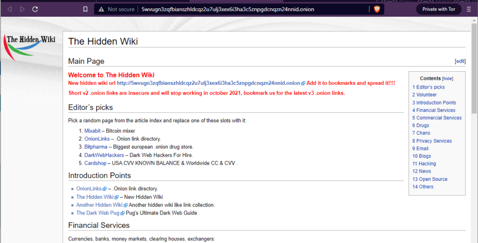Click the Financial Services heading
This screenshot has width=478, height=243.
click(99, 225)
